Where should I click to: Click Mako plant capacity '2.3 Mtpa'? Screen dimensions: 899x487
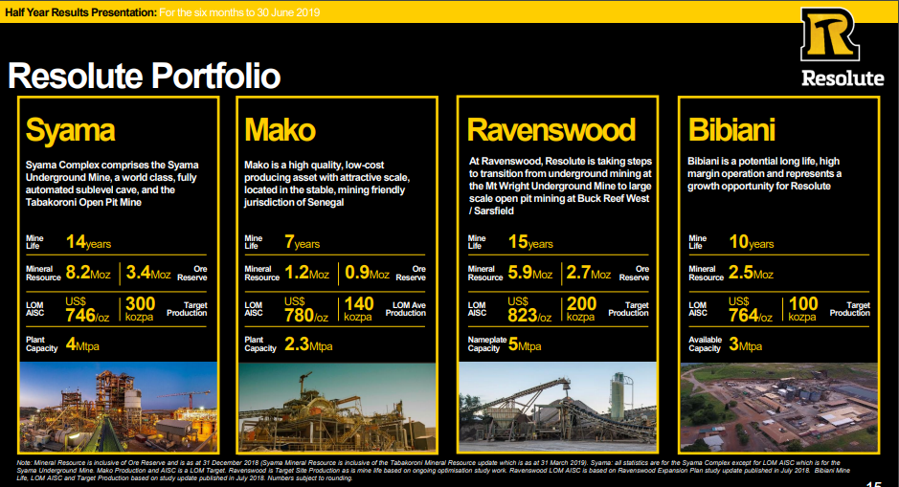click(x=308, y=344)
